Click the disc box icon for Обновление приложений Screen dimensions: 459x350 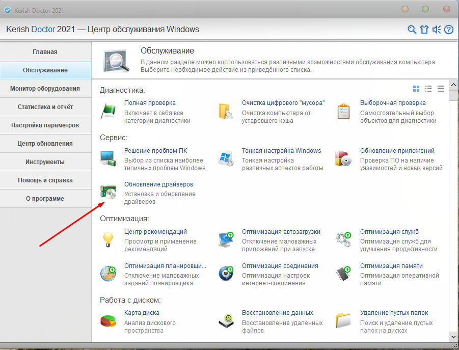pyautogui.click(x=343, y=159)
